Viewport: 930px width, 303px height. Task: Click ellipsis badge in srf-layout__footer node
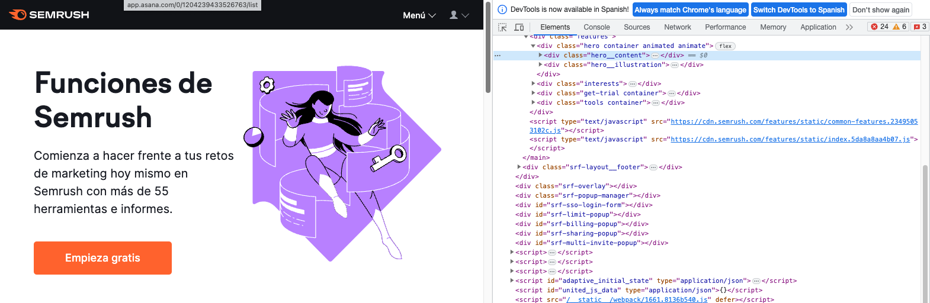point(653,167)
